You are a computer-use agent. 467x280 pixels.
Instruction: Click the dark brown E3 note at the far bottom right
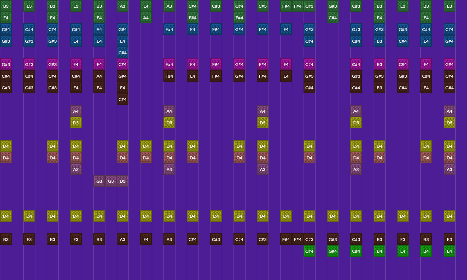tap(449, 240)
